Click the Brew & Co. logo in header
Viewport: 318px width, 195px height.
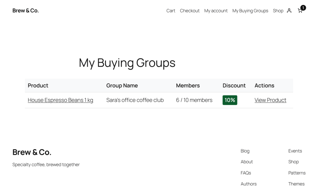(x=25, y=11)
